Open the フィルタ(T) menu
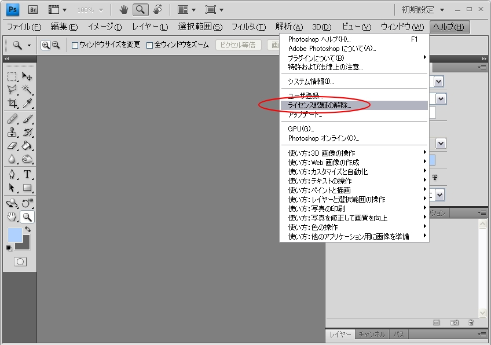 [248, 27]
